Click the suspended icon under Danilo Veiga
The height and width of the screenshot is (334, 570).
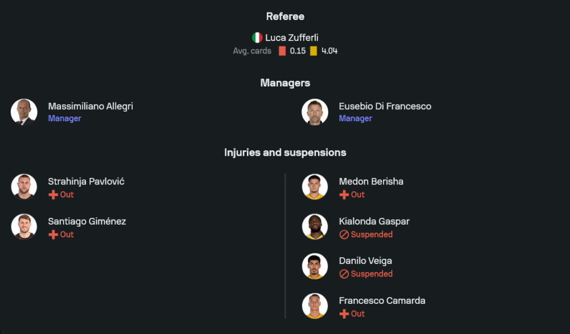(344, 274)
